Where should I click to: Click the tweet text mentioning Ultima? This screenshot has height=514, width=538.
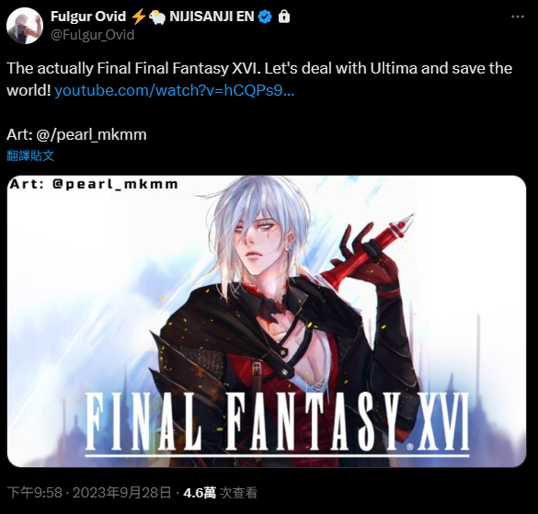pos(259,79)
